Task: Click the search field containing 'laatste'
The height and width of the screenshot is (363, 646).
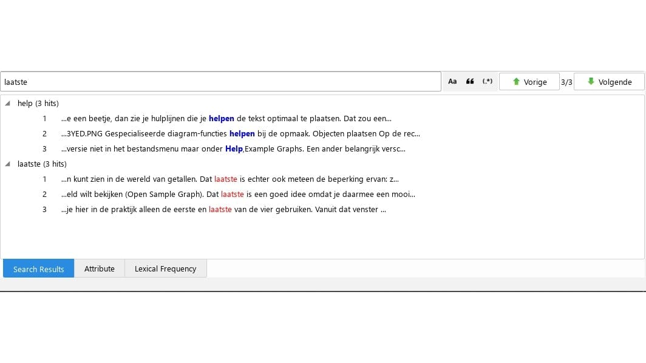Action: click(x=221, y=81)
